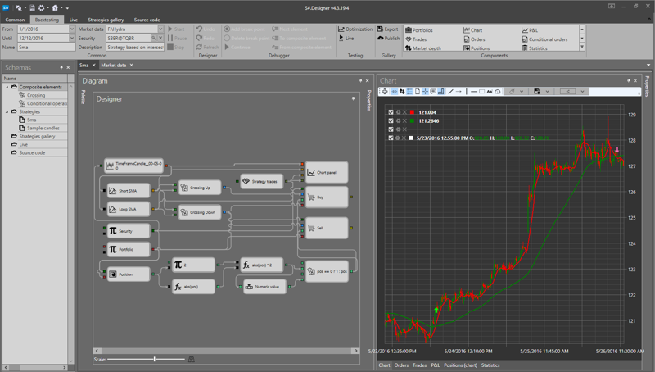
Task: Click the Optimization button in Testing group
Action: point(355,29)
